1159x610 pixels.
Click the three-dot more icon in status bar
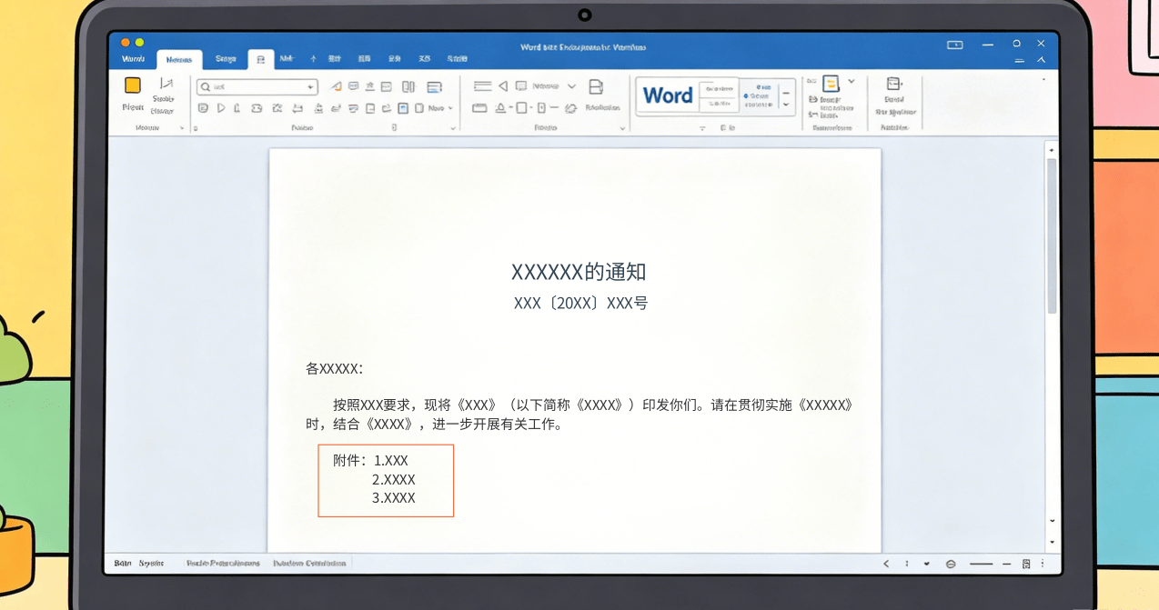point(1043,564)
